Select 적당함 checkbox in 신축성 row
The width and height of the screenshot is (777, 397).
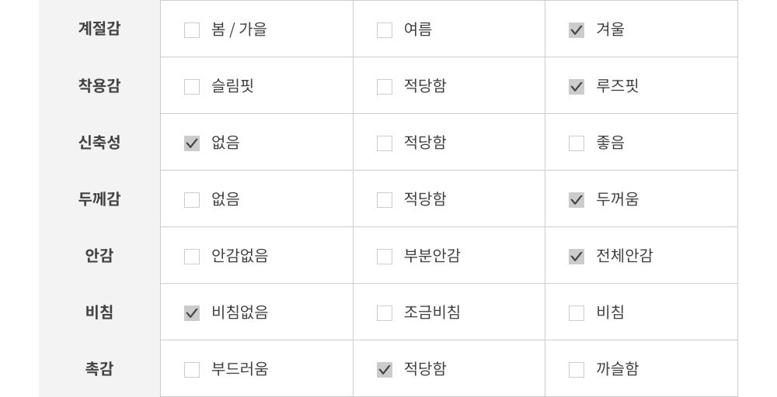click(x=385, y=143)
